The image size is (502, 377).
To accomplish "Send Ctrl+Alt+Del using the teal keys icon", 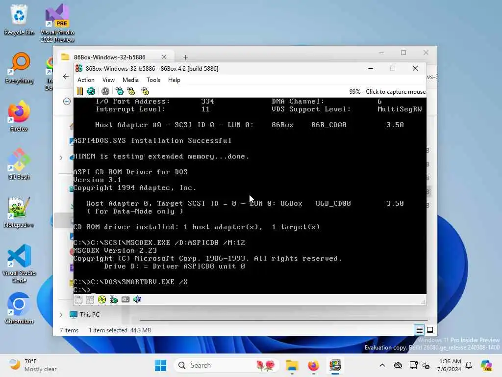I will click(120, 92).
